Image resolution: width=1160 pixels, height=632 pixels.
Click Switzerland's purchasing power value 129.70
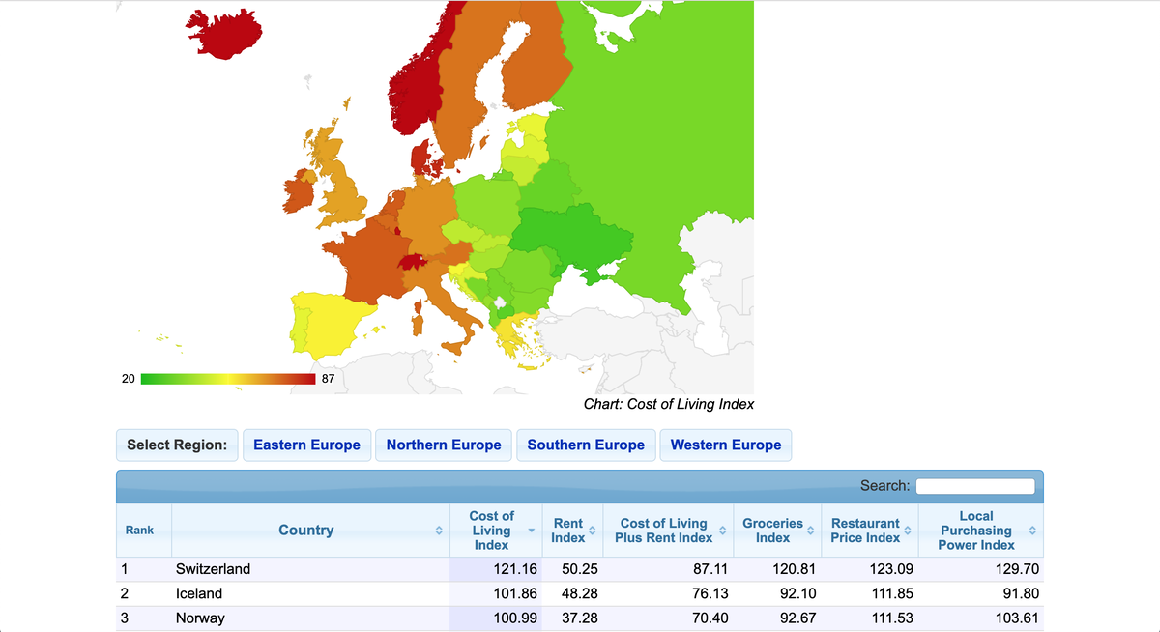click(1017, 569)
